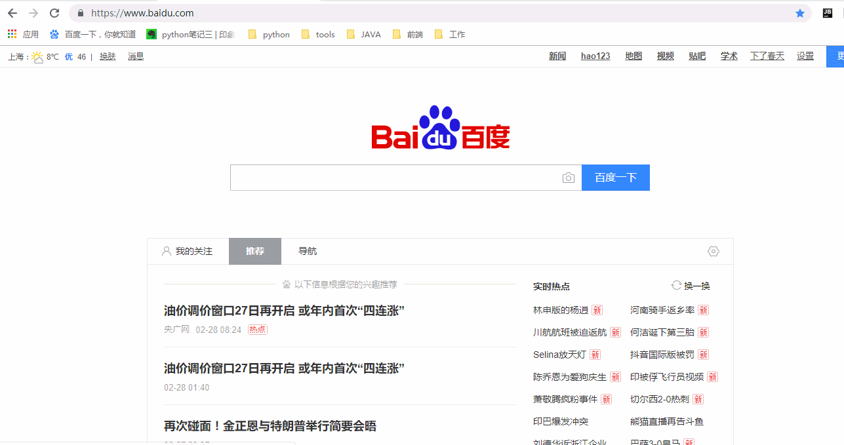Open the 设置 settings menu
The image size is (844, 445).
point(805,56)
